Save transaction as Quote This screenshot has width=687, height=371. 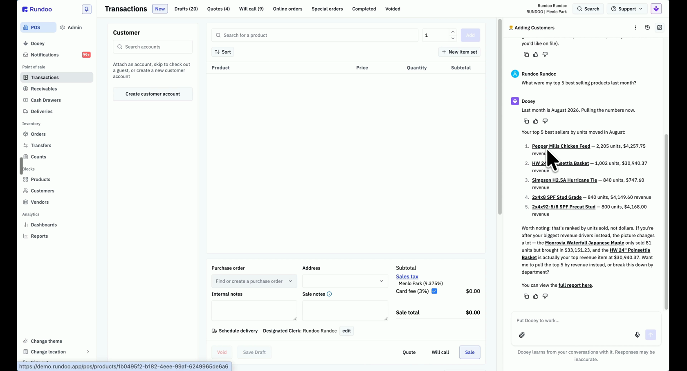409,352
